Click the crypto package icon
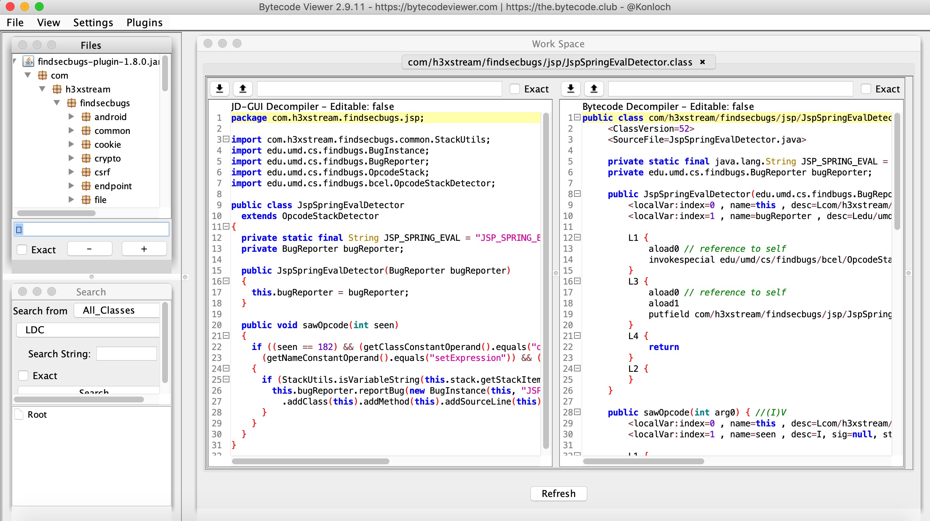Image resolution: width=930 pixels, height=521 pixels. pyautogui.click(x=86, y=158)
